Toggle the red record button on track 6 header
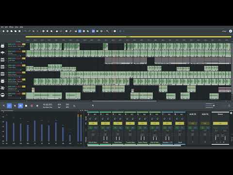 coord(17,80)
